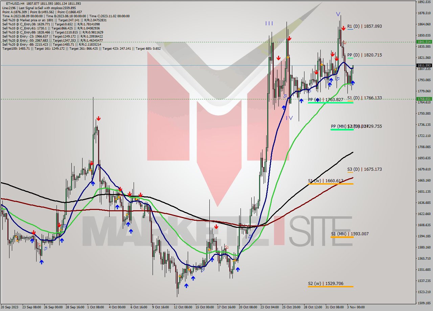Click the 'Sell %10 @ C_Entry61: 1730.1' line
Screen dimensions: 433x311
[51, 28]
